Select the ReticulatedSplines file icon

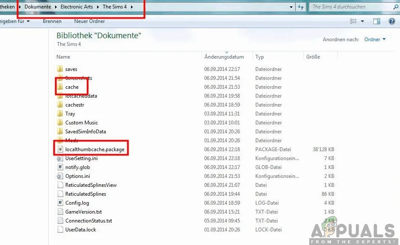point(60,194)
